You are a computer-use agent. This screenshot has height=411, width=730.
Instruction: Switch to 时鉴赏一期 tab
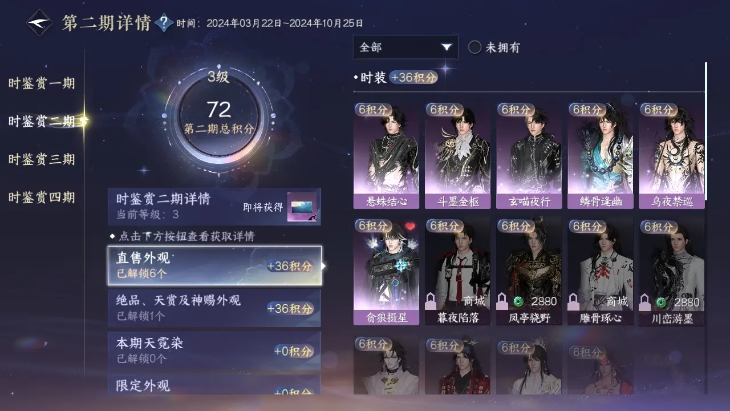[x=42, y=83]
